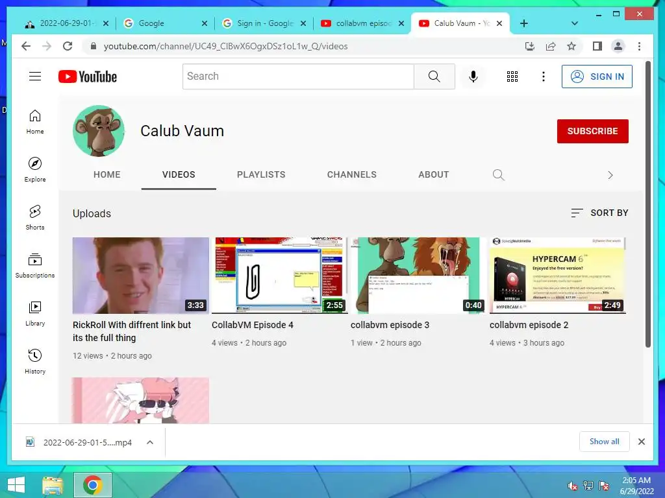Open Sort By dropdown
The height and width of the screenshot is (498, 665).
pos(599,213)
